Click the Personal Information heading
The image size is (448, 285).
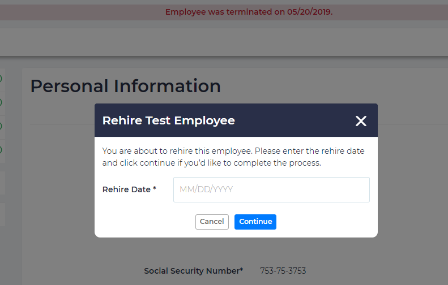[x=125, y=86]
